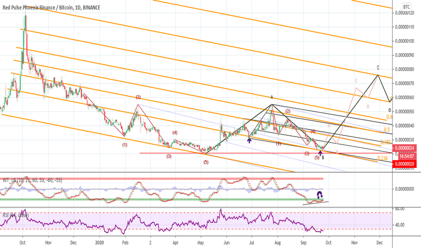Click the pink wave label C projection
This screenshot has height=248, width=421.
356,81
